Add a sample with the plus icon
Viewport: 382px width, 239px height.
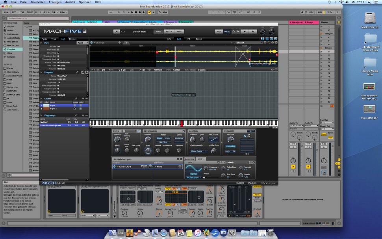click(119, 43)
